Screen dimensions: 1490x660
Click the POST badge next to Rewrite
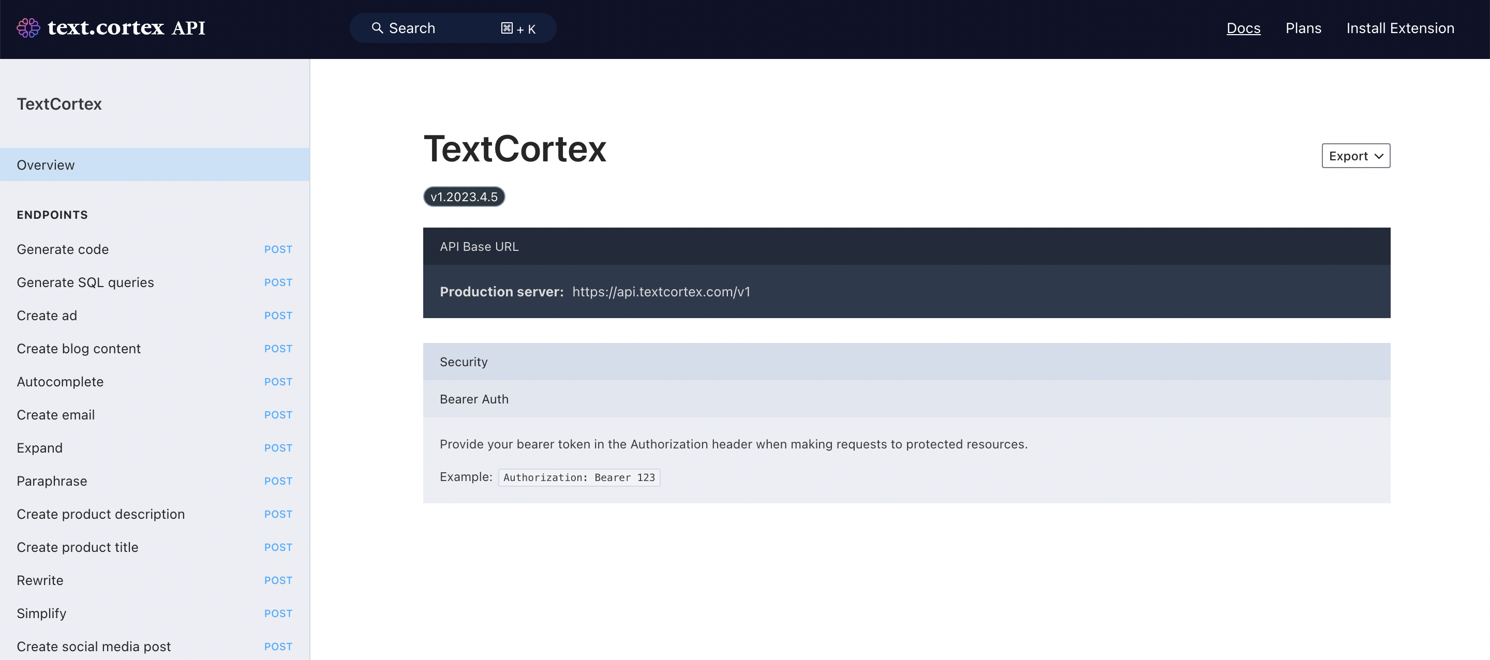[278, 580]
